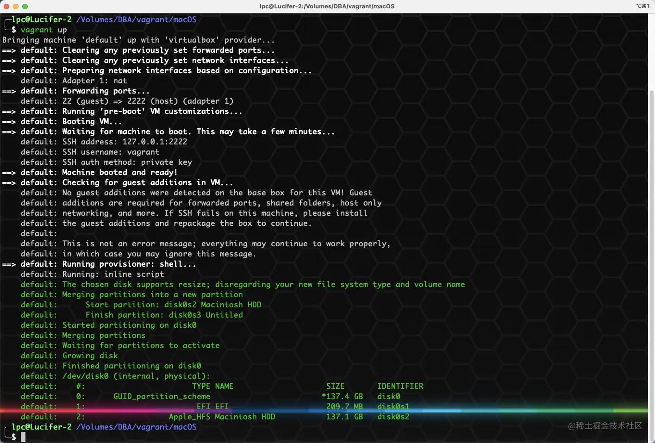The width and height of the screenshot is (655, 443).
Task: Click the 'Preparing network interfaces based on configuration' line
Action: point(157,71)
